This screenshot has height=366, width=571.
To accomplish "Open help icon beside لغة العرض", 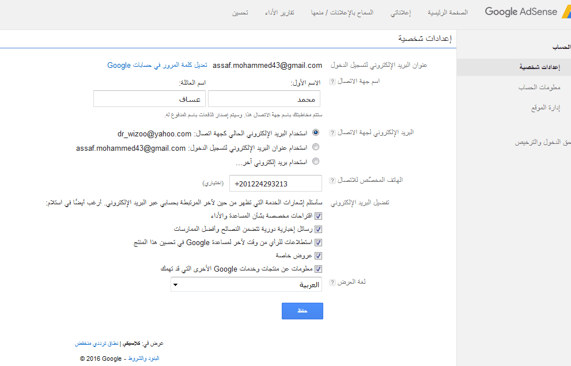I will coord(332,283).
